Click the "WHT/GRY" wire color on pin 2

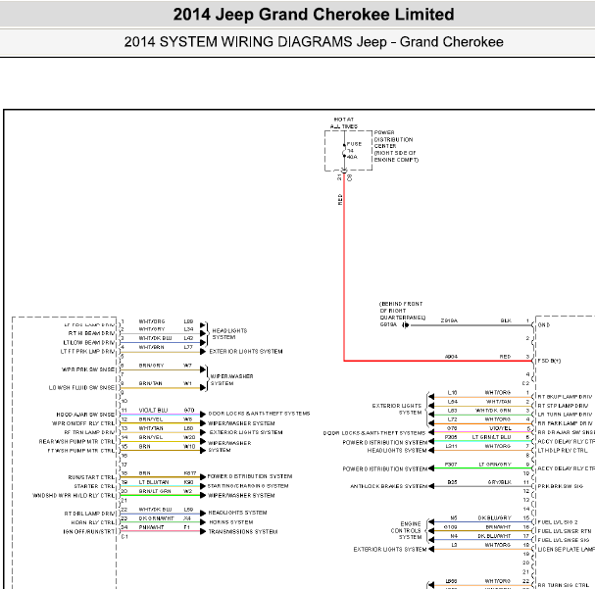(x=152, y=329)
